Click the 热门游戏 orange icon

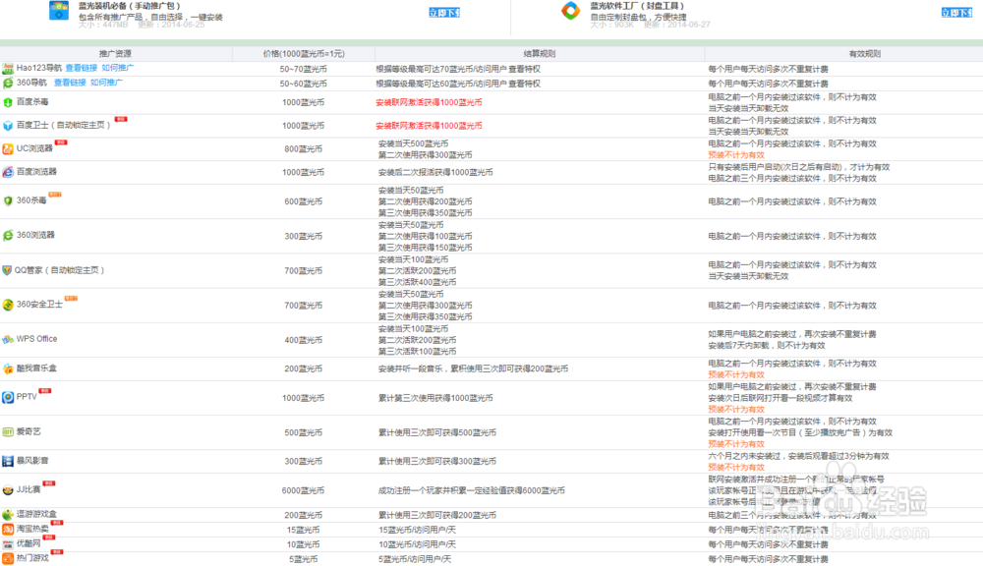[8, 558]
